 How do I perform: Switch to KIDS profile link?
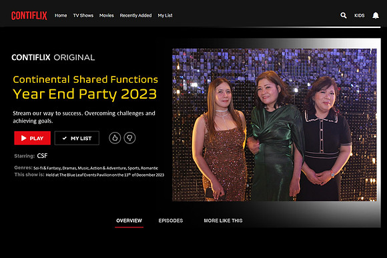[x=360, y=15]
